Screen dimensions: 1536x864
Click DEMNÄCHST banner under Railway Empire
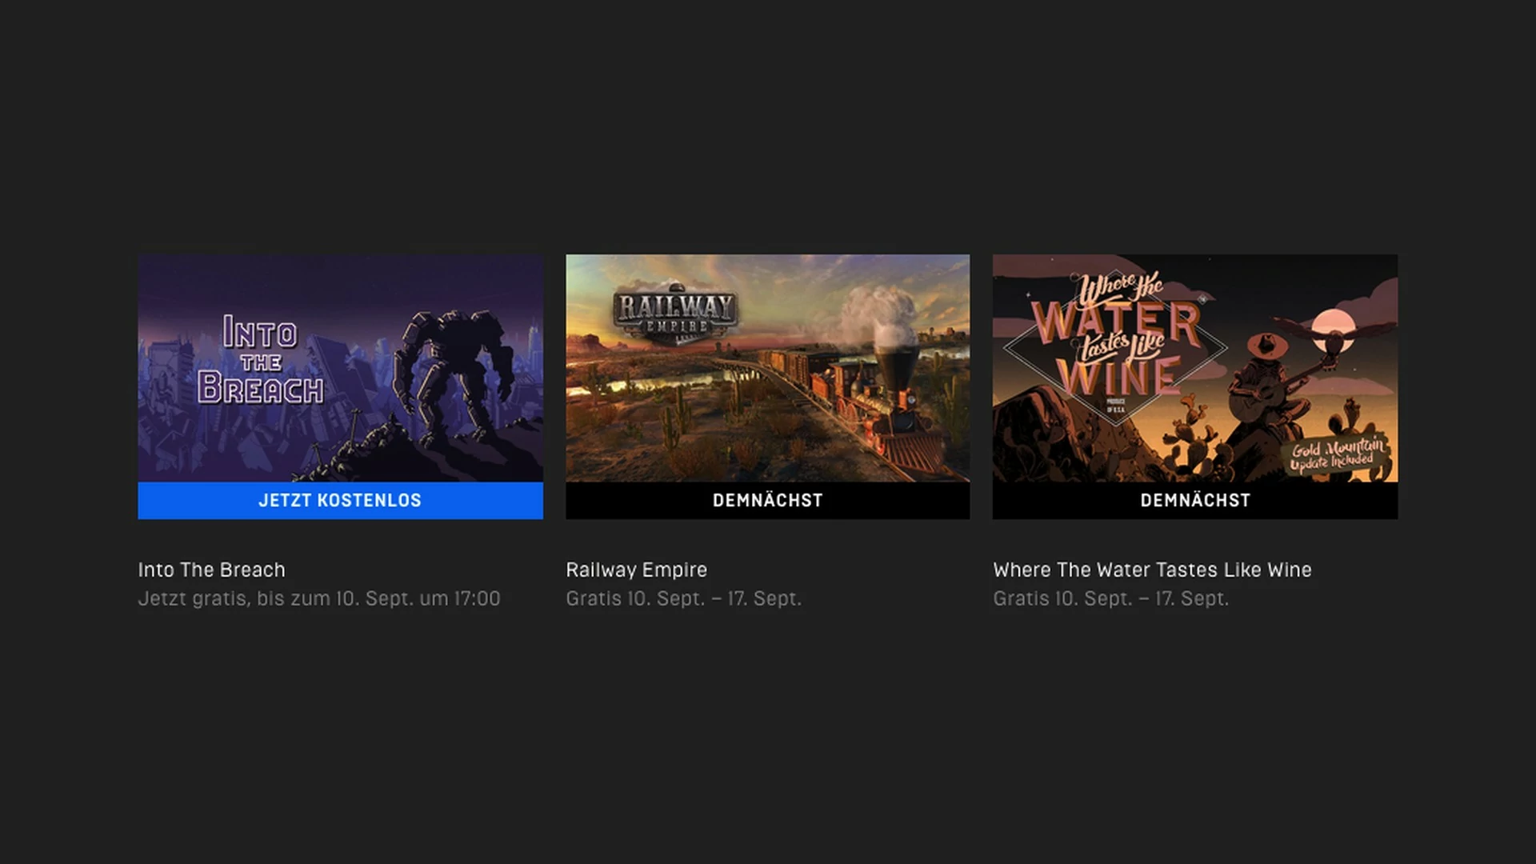(767, 501)
